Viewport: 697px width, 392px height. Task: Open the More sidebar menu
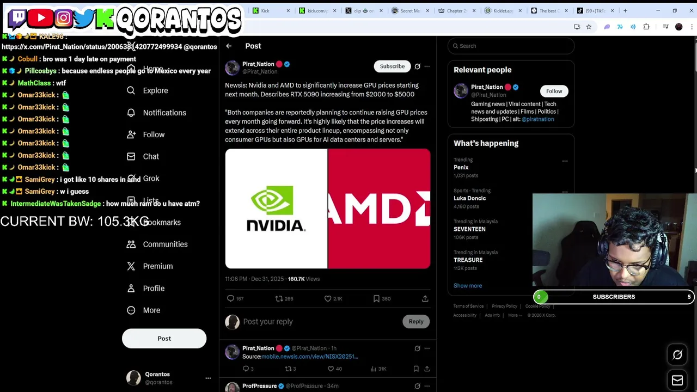click(x=144, y=310)
